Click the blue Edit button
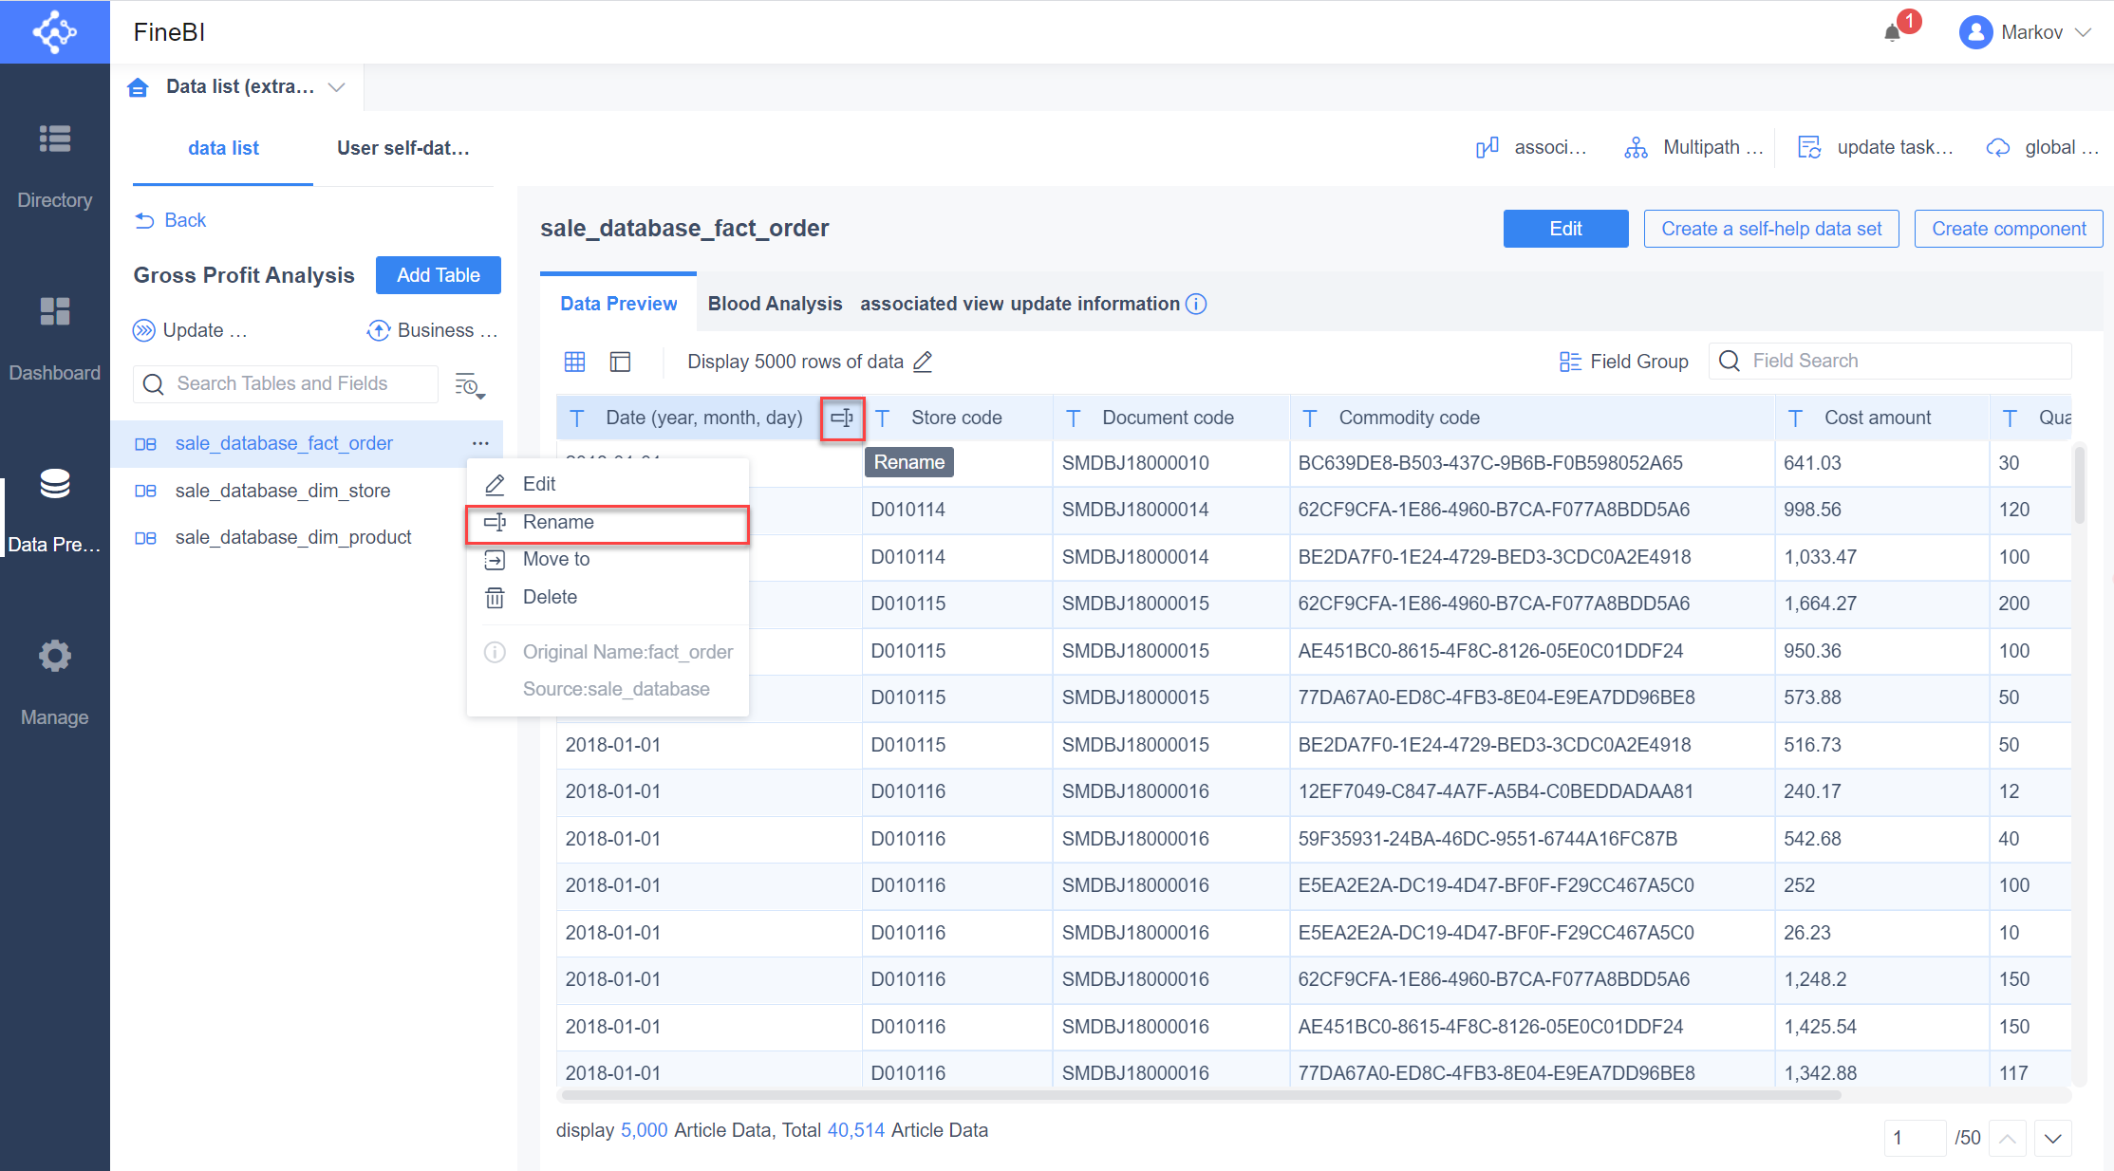2114x1171 pixels. click(x=1565, y=229)
